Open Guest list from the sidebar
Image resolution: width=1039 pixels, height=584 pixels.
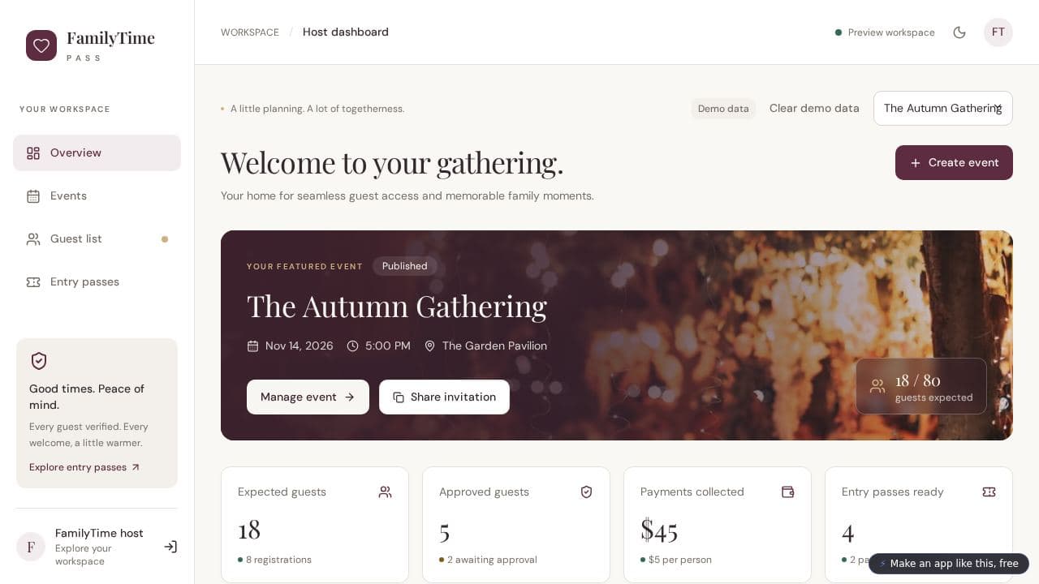(x=97, y=238)
